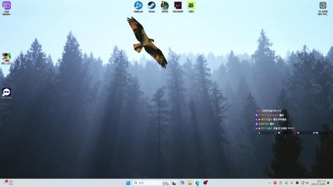
Task: Open Task View on the taskbar
Action: [x=174, y=183]
